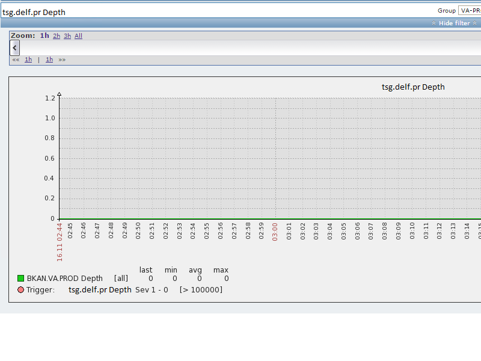Click the timeline scroll left arrow handle
This screenshot has width=481, height=361.
[14, 48]
